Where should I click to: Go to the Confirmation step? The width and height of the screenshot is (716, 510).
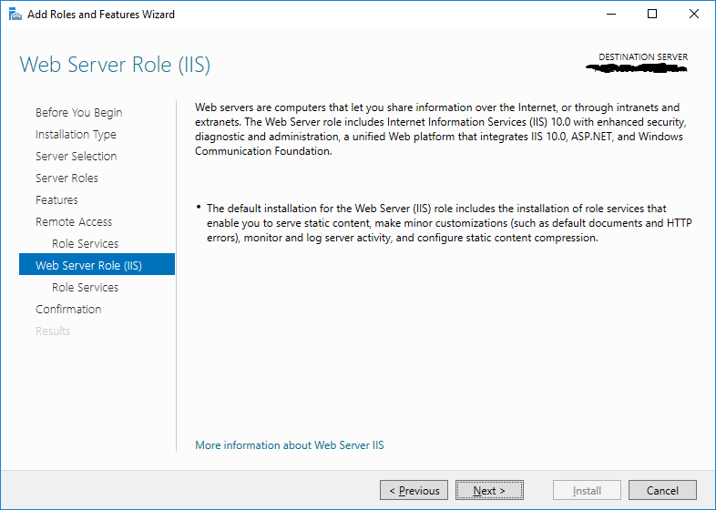(68, 310)
